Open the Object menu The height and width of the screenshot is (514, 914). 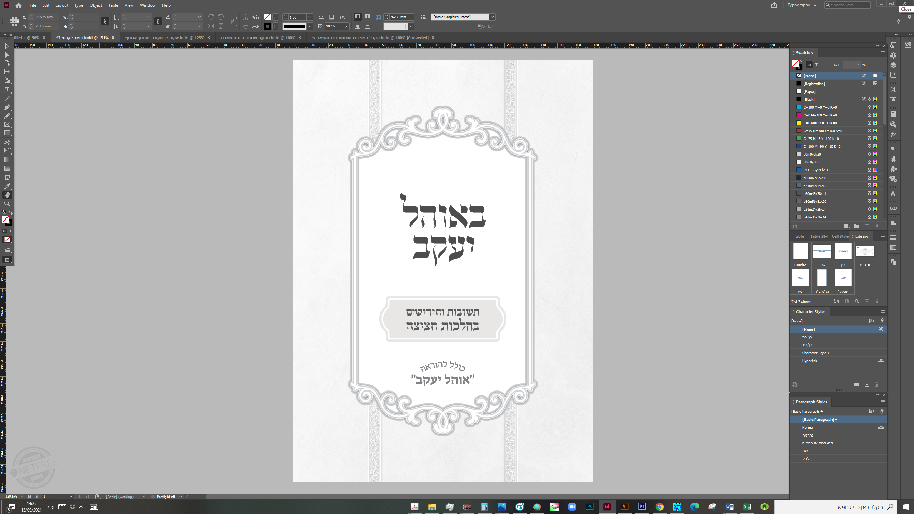coord(95,5)
